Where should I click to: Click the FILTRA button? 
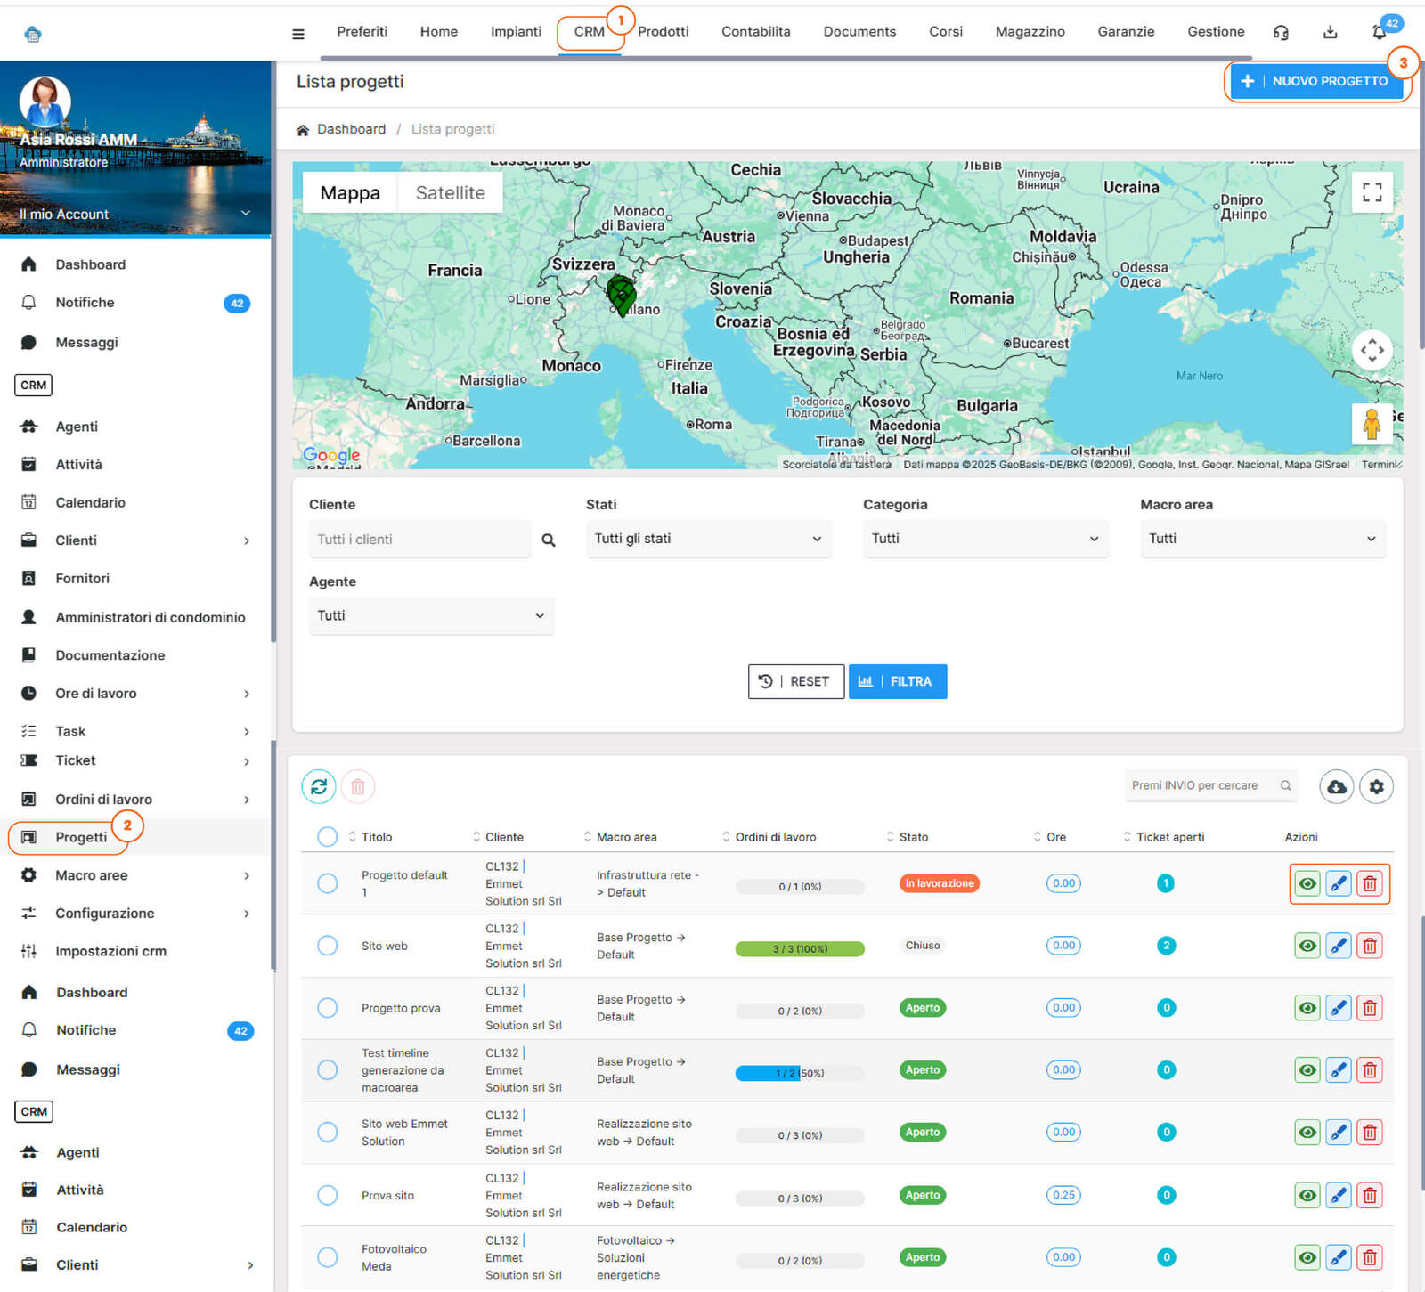click(x=897, y=681)
